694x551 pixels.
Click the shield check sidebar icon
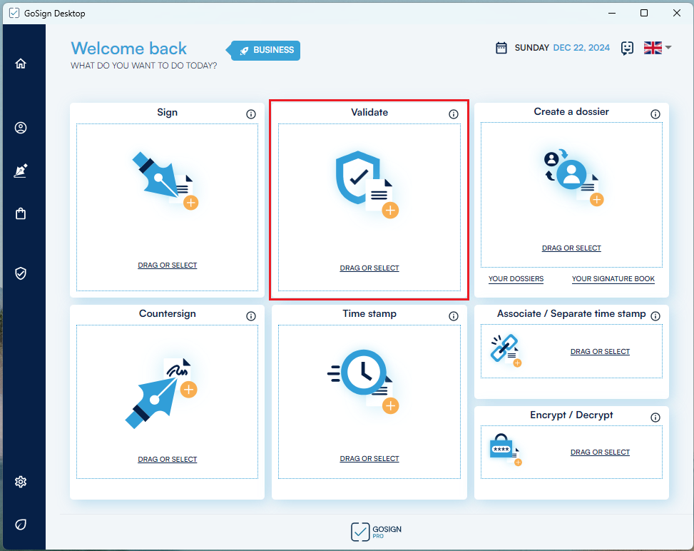[21, 273]
